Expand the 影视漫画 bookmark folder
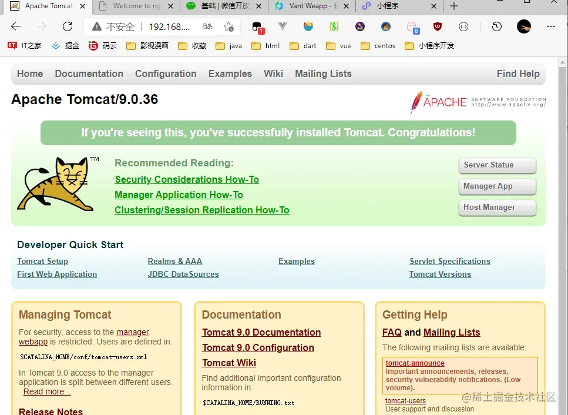Viewport: 568px width, 415px height. pyautogui.click(x=147, y=46)
